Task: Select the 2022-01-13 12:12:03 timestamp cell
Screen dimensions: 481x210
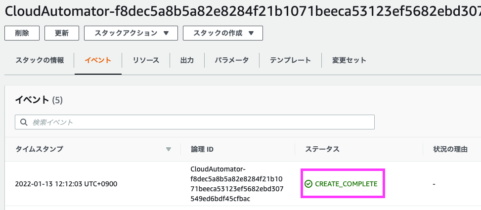Action: pyautogui.click(x=66, y=184)
